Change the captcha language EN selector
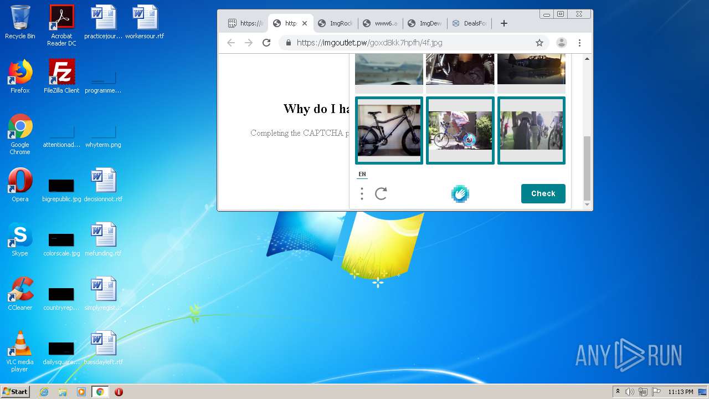 point(362,175)
